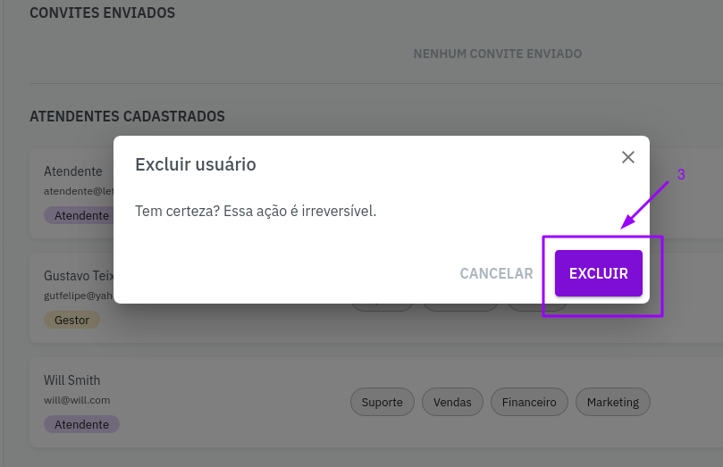The image size is (723, 467).
Task: Click the will@will.com email address
Action: tap(77, 400)
